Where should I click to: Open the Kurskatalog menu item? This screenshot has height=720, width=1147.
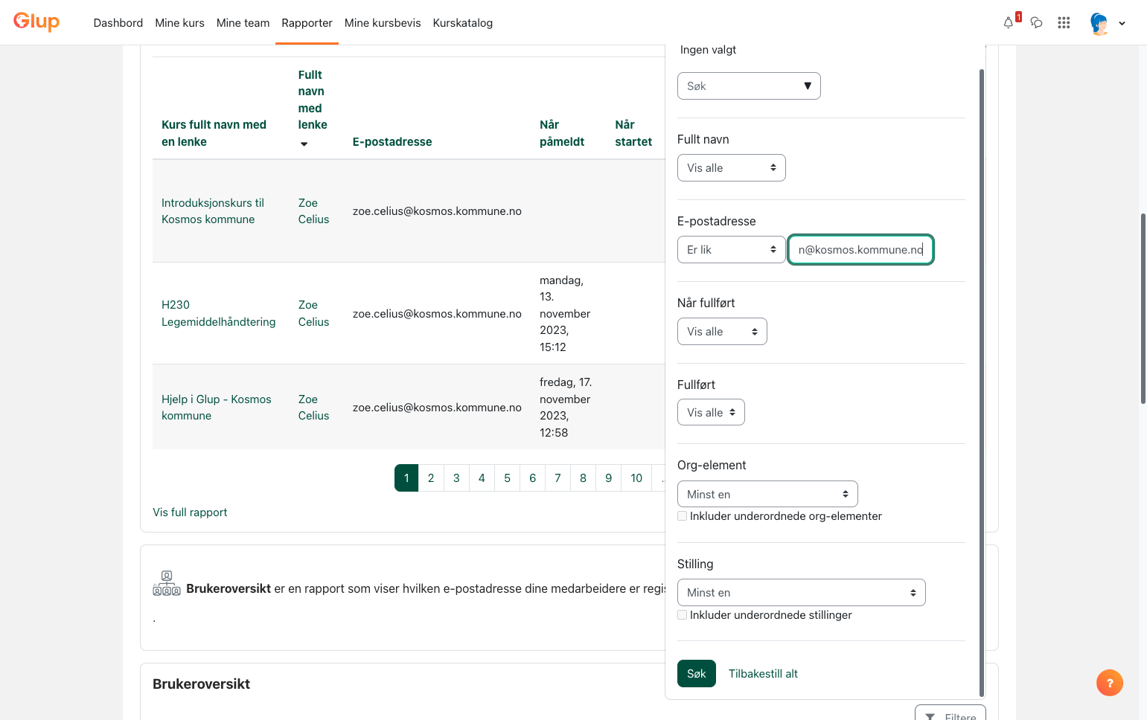tap(462, 22)
